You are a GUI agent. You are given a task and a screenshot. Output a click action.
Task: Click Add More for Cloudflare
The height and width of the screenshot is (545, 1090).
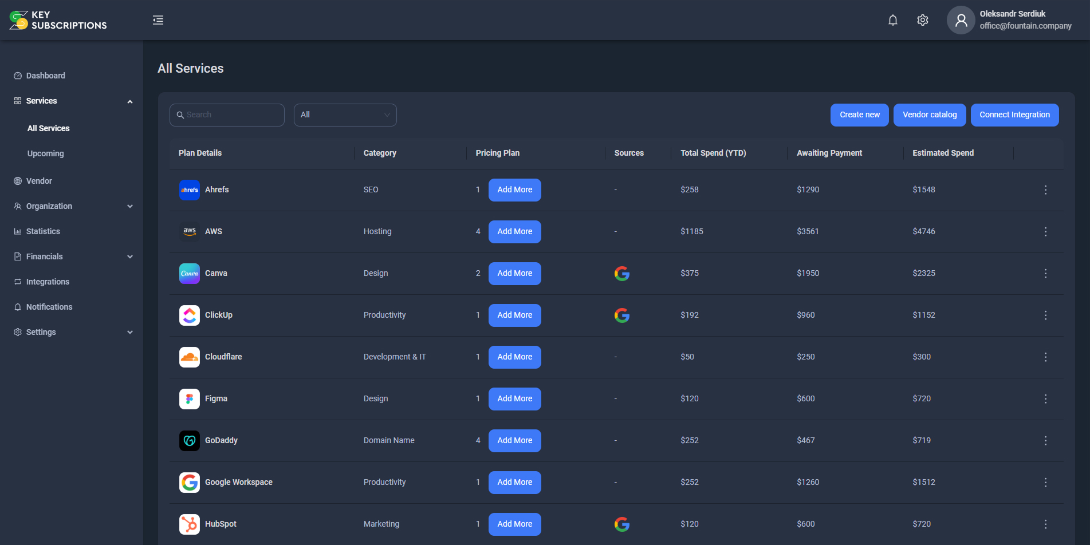point(515,357)
